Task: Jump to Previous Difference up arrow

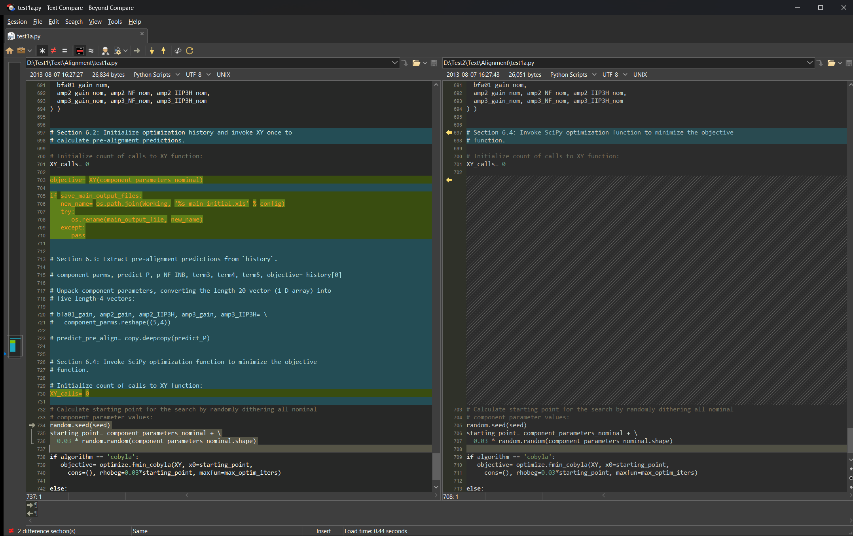Action: click(163, 51)
